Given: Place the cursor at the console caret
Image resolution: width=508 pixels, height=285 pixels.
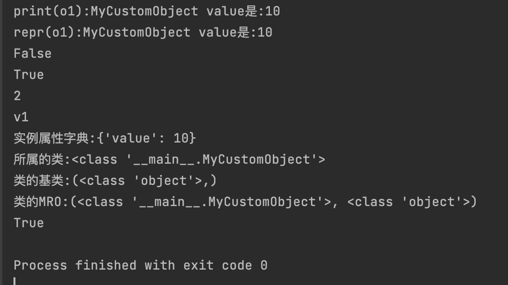Looking at the screenshot, I should (14, 281).
